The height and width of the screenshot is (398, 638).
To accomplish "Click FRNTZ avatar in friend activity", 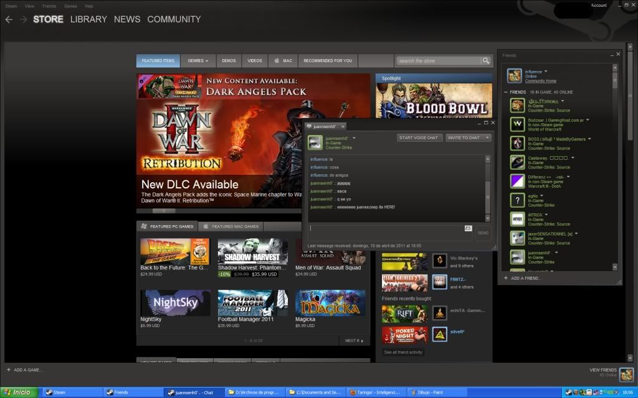I will (x=439, y=282).
